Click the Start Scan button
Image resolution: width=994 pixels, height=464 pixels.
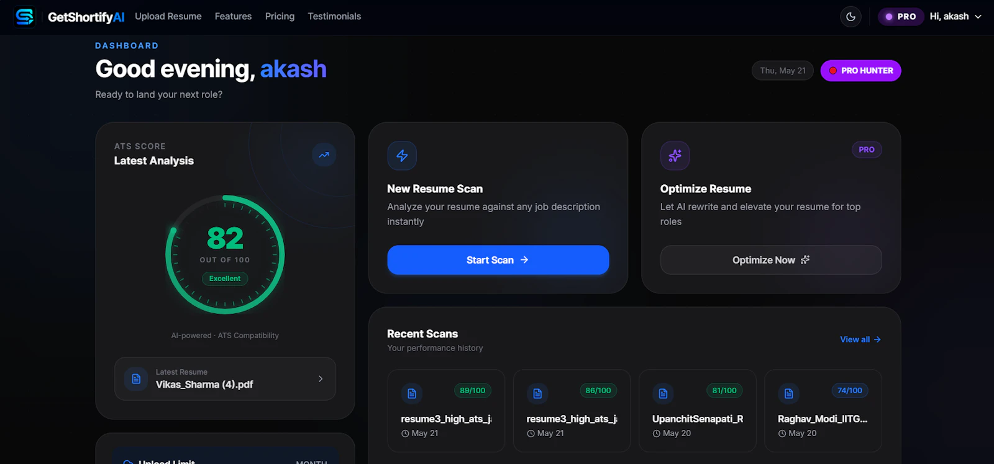498,260
